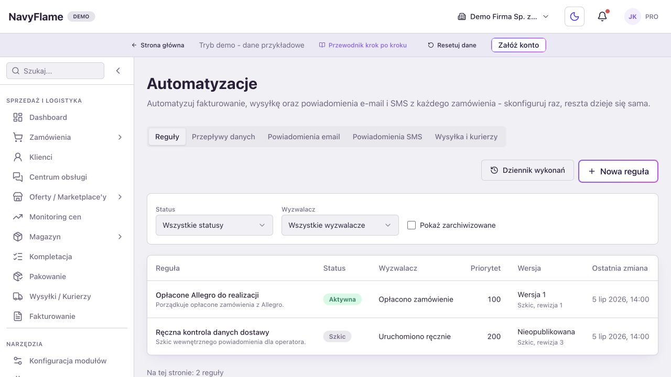The height and width of the screenshot is (377, 671).
Task: Open JK user avatar menu
Action: 633,17
